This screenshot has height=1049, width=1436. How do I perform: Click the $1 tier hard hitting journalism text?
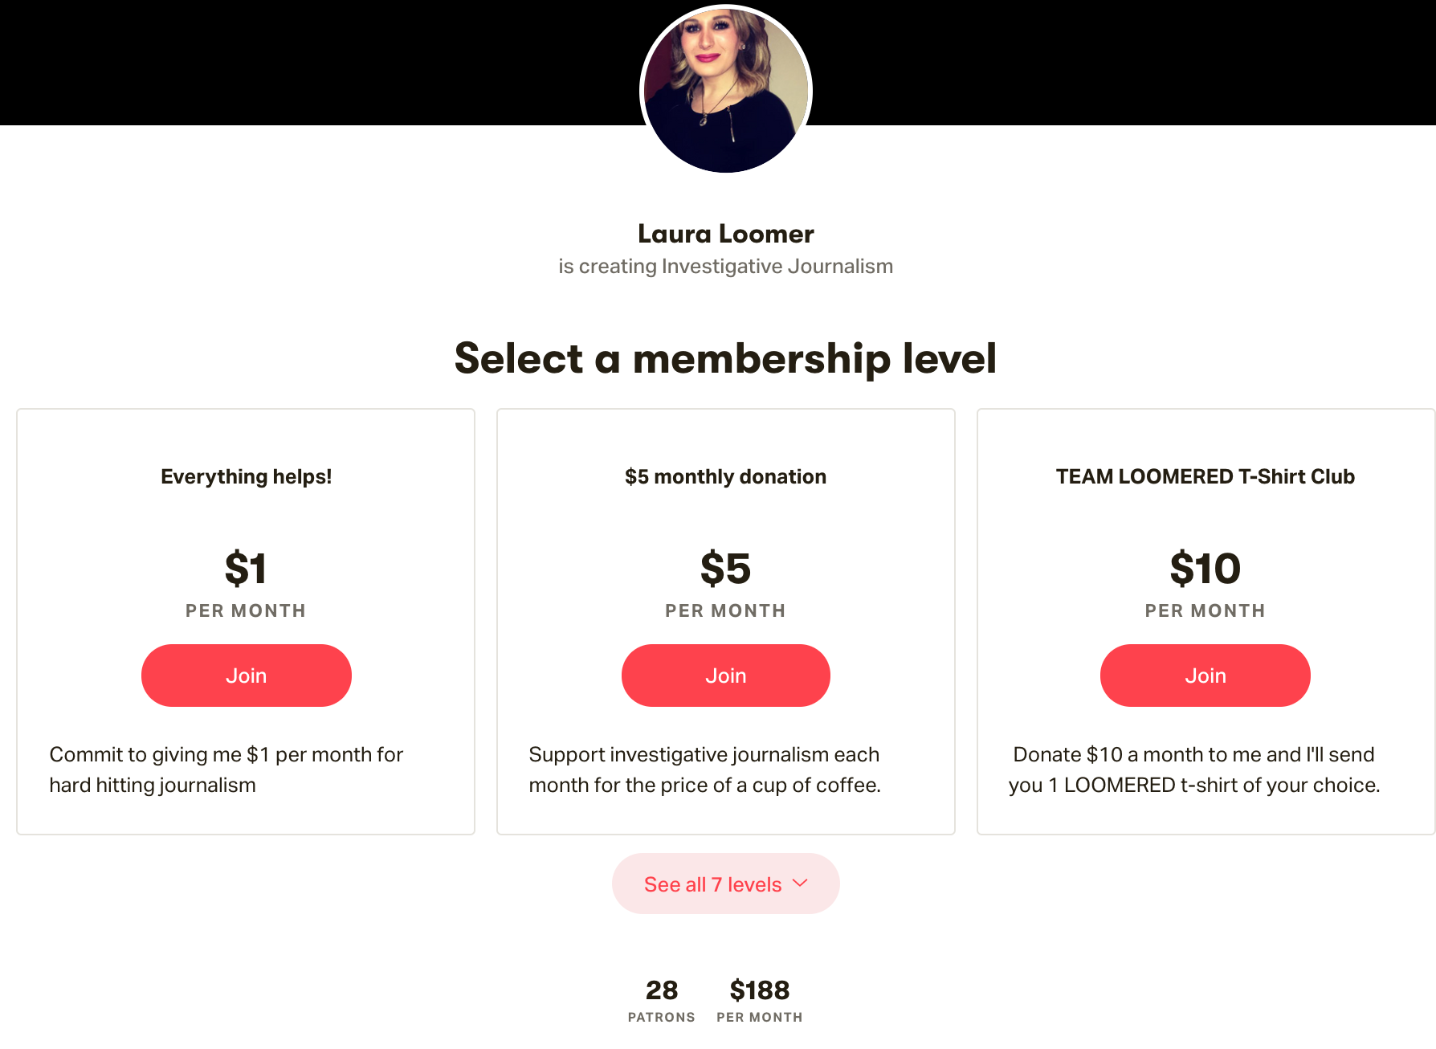pos(227,769)
